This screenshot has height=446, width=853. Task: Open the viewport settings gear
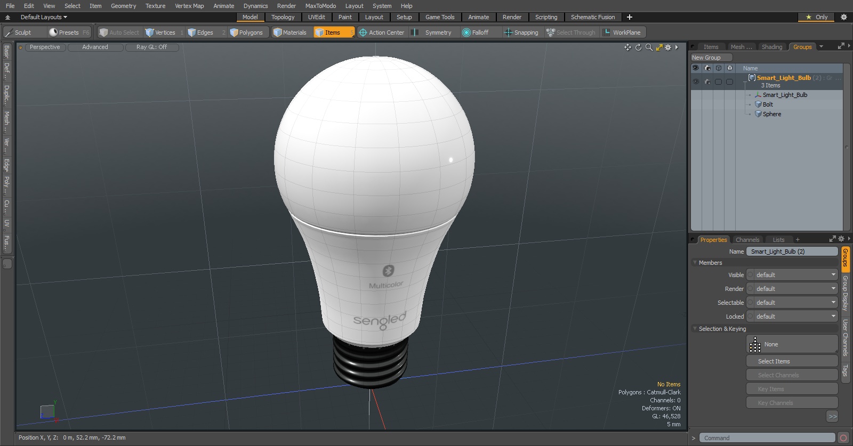coord(668,47)
